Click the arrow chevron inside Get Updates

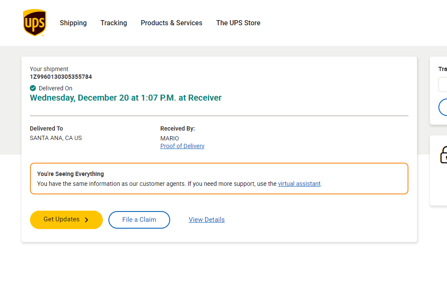click(x=87, y=220)
